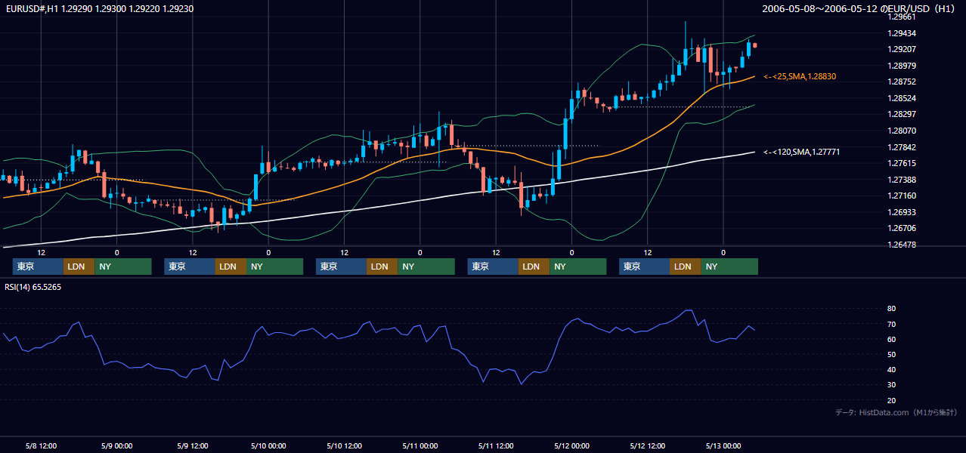Viewport: 966px width, 453px height.
Task: Click the HistData.com data credit text
Action: (896, 413)
